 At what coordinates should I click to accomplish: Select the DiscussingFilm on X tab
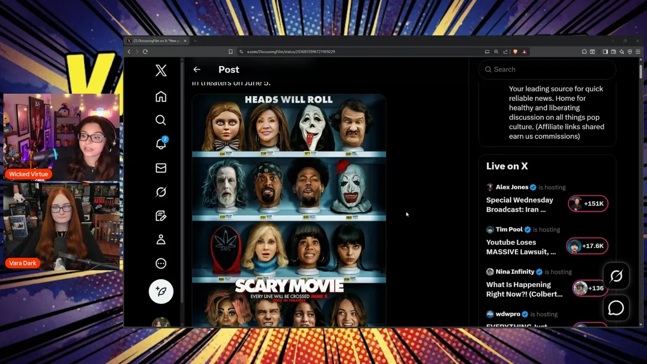(156, 41)
